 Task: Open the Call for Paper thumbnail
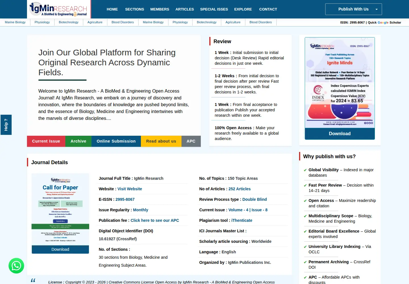tap(60, 209)
